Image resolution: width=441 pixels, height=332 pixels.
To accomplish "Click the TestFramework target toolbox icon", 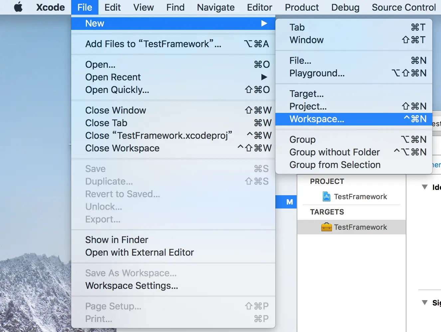I will point(327,227).
